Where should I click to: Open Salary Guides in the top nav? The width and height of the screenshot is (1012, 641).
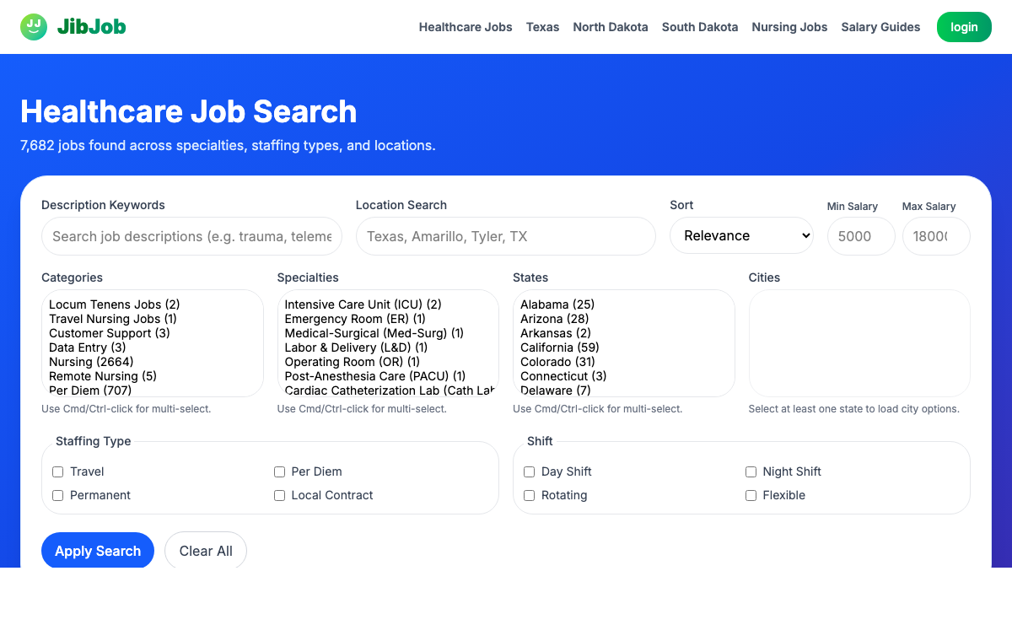pyautogui.click(x=880, y=27)
